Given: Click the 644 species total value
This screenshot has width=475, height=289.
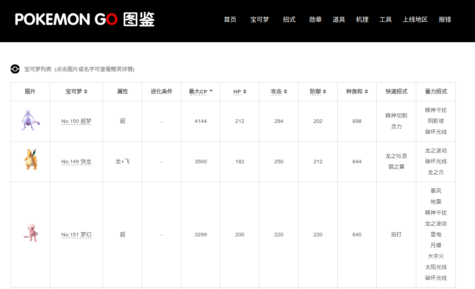Looking at the screenshot, I should 357,162.
